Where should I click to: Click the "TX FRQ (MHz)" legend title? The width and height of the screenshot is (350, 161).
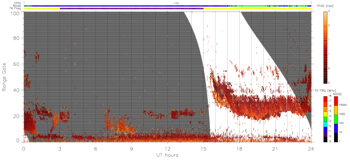(325, 91)
